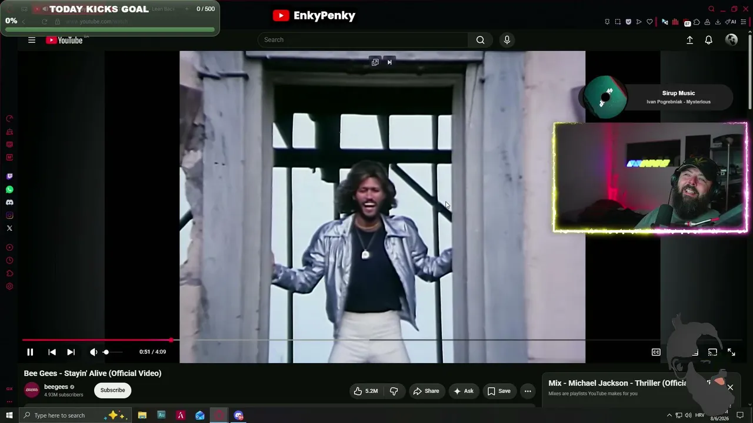The height and width of the screenshot is (423, 753).
Task: Open the Windows notification center
Action: tap(740, 415)
